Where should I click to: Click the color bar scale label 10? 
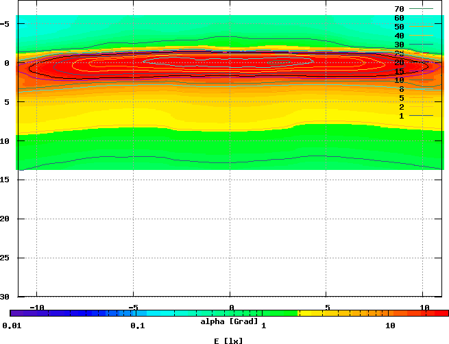(390, 325)
